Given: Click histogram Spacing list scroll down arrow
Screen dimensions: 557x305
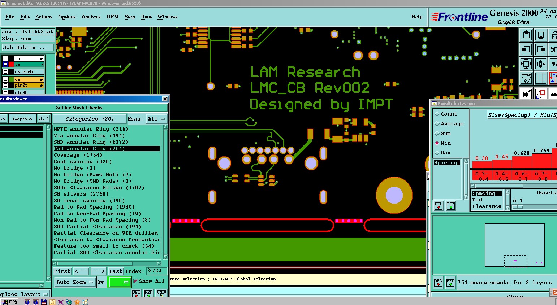Looking at the screenshot, I should coord(466,197).
